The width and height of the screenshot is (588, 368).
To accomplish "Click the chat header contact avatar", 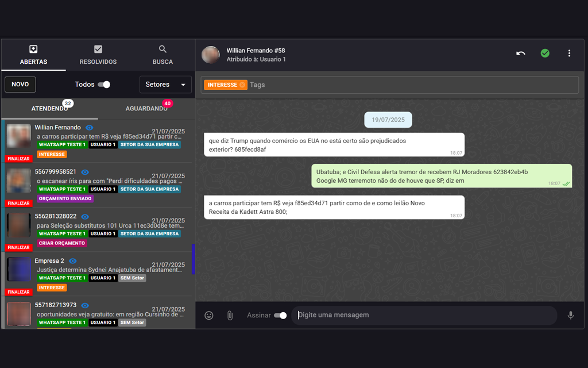I will click(211, 55).
